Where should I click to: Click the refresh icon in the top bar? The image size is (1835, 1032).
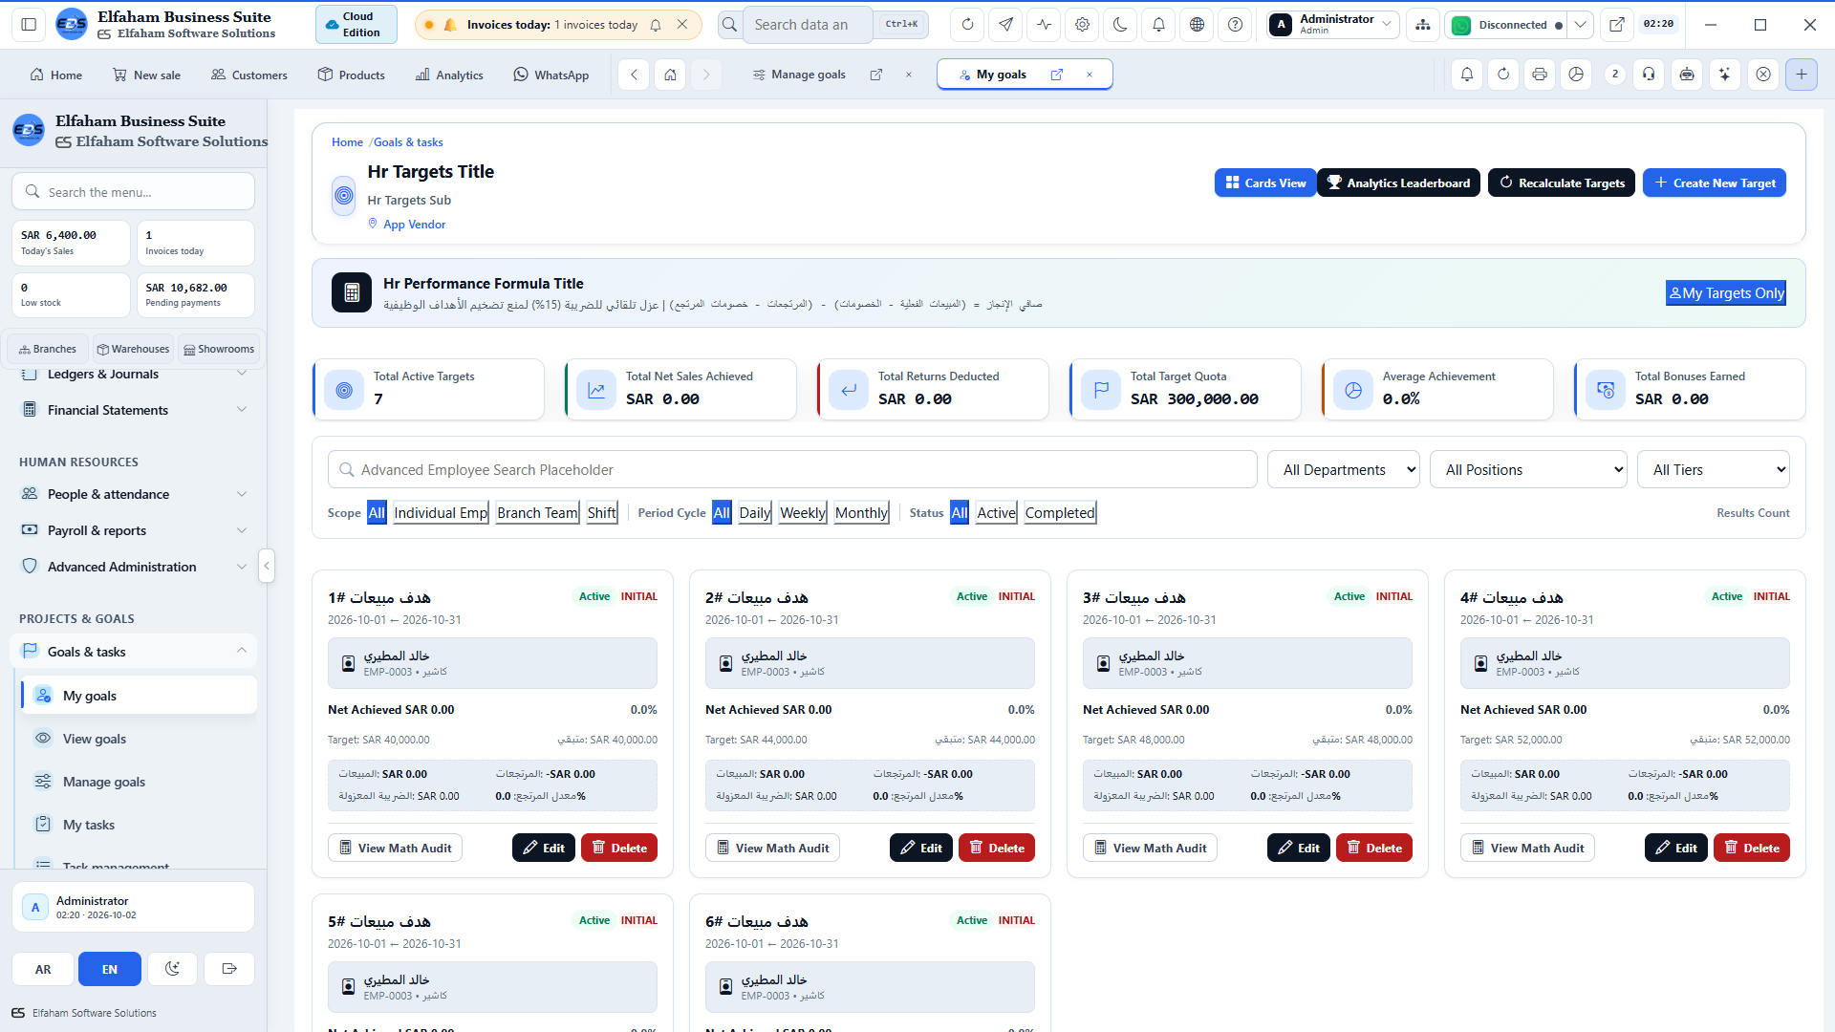click(x=967, y=25)
